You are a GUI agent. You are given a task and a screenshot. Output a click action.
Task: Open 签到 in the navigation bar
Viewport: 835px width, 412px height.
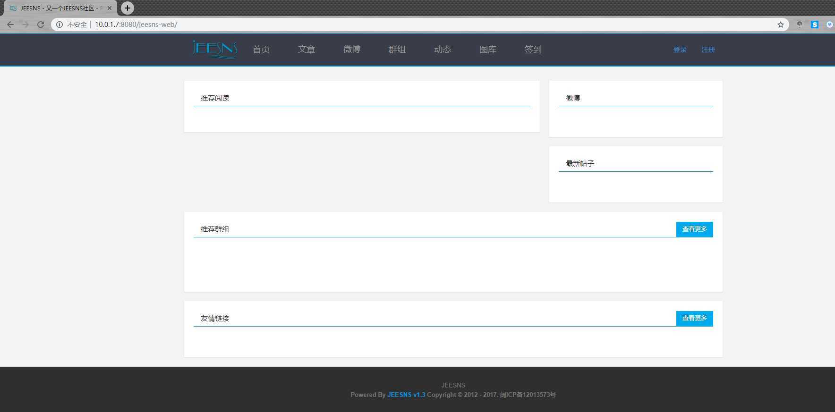tap(533, 50)
